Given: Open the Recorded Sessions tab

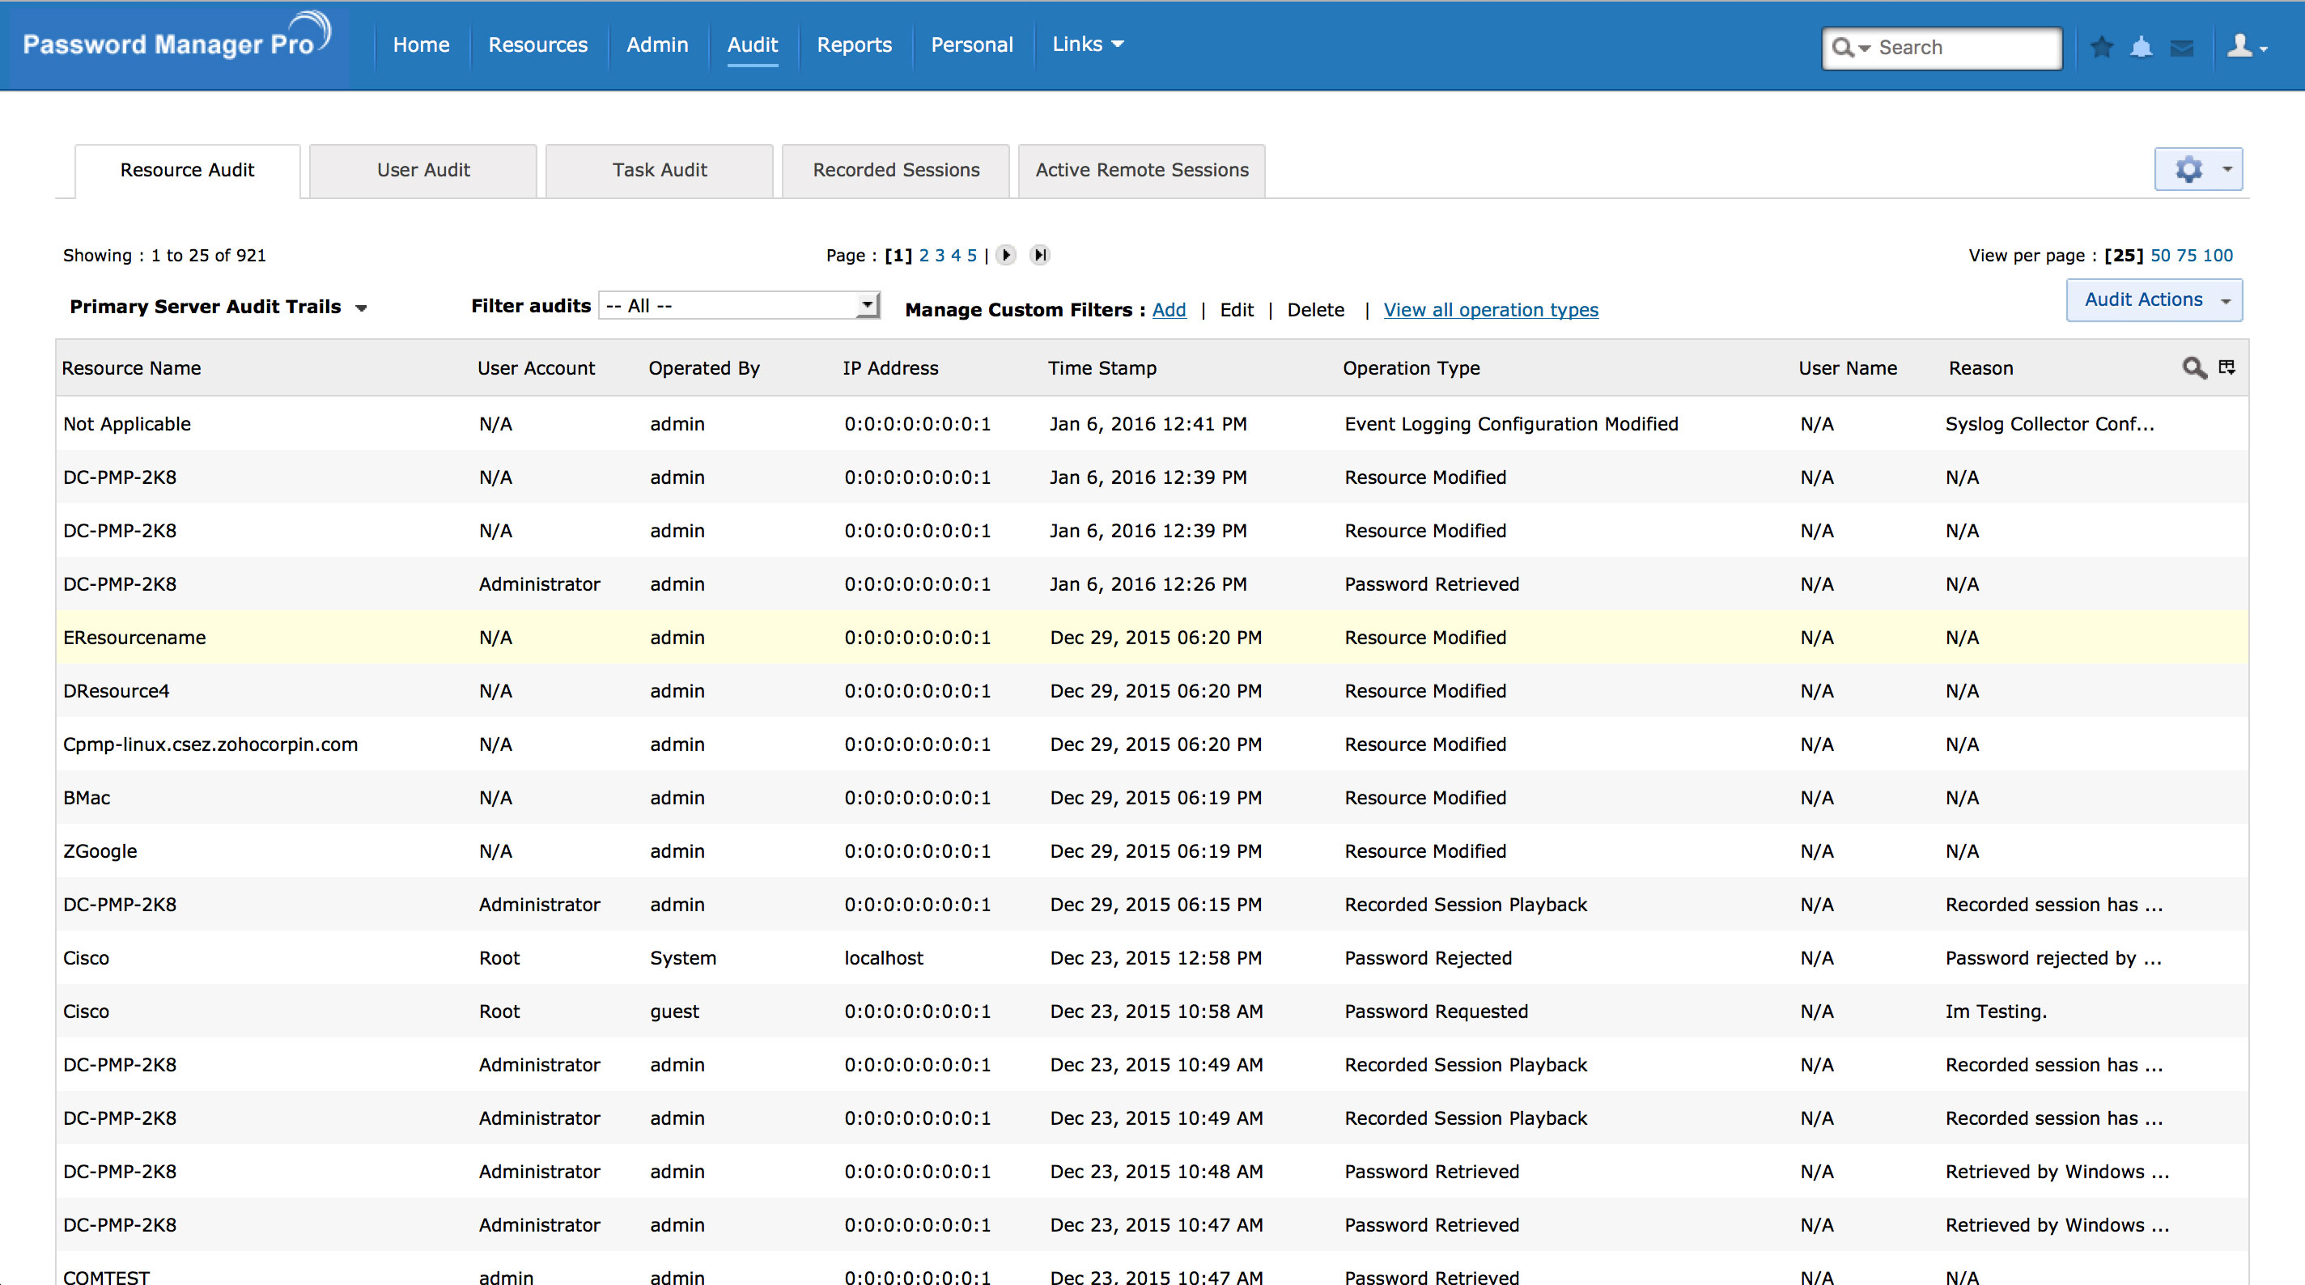Looking at the screenshot, I should tap(896, 170).
